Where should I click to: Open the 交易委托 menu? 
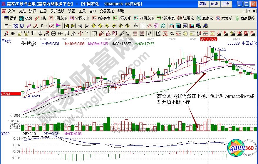point(107,11)
